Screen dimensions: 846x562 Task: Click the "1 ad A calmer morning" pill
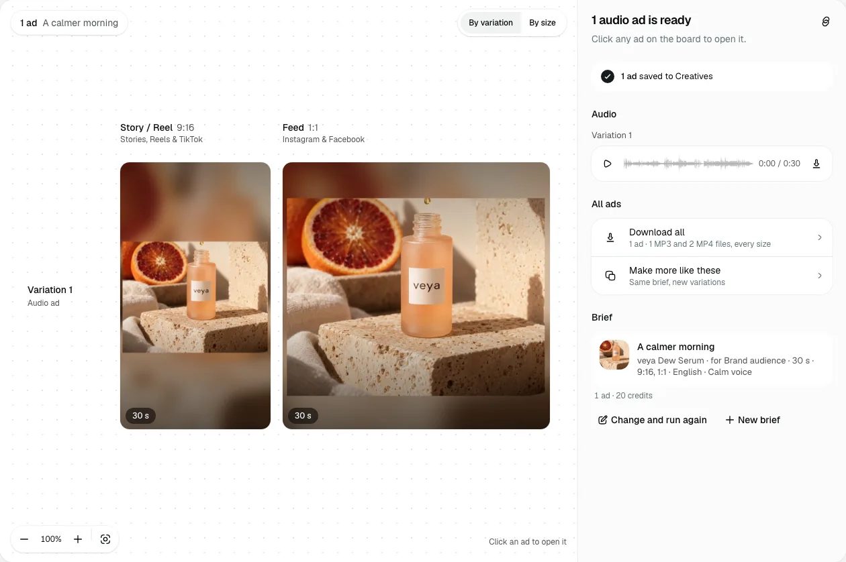click(69, 23)
